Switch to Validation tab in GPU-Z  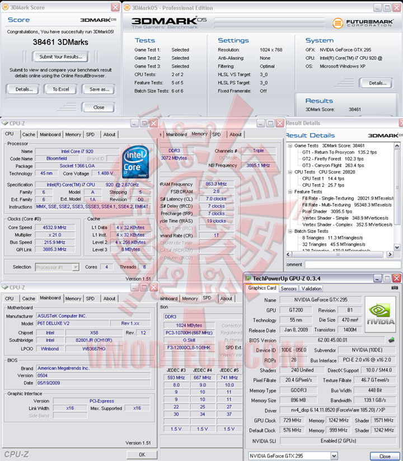tap(311, 289)
